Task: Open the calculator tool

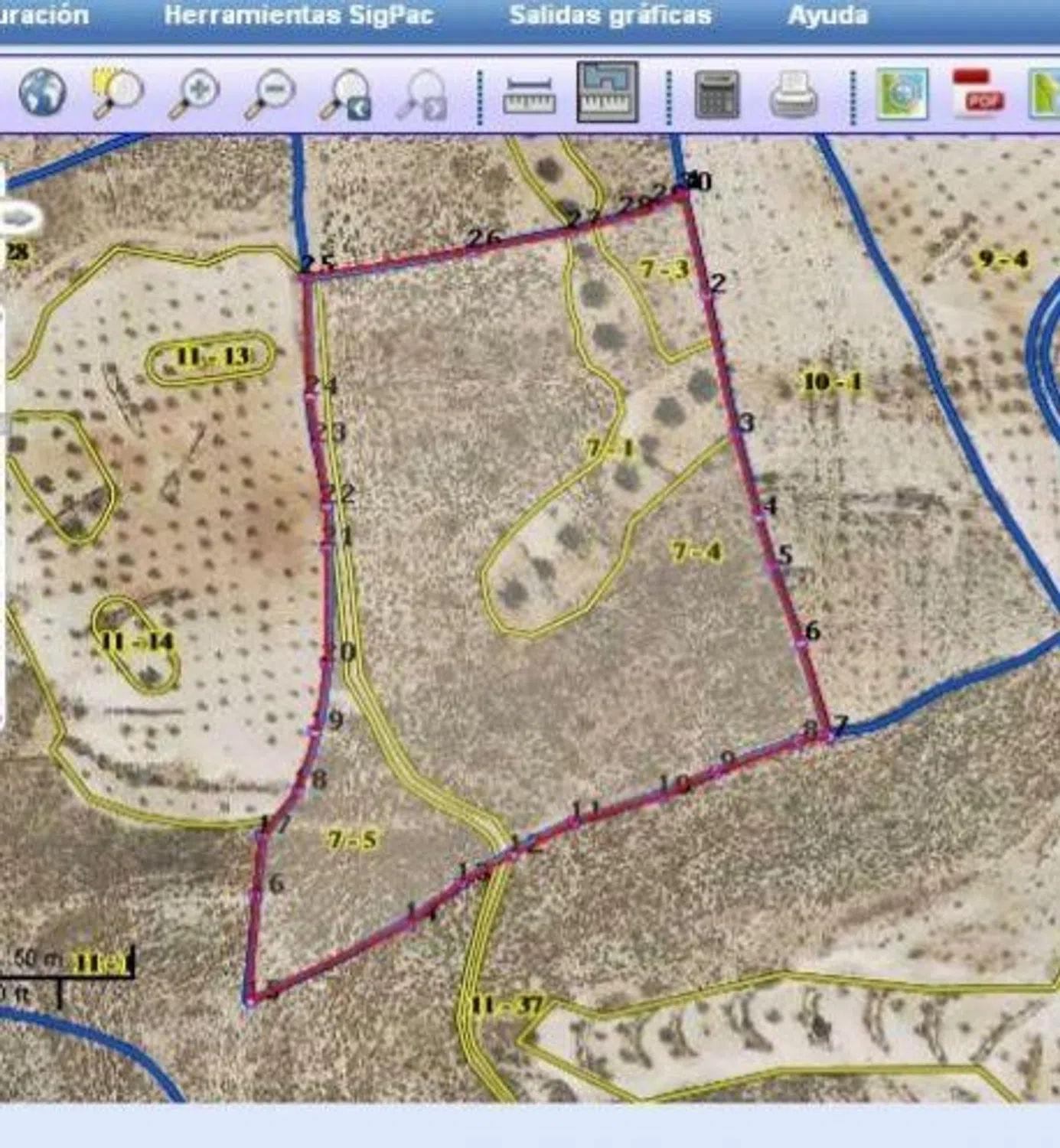Action: point(716,95)
